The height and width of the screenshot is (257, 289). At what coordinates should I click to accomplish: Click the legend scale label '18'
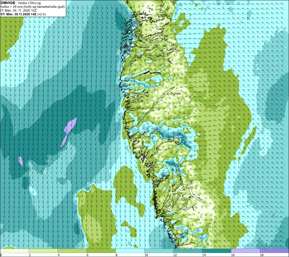262,255
